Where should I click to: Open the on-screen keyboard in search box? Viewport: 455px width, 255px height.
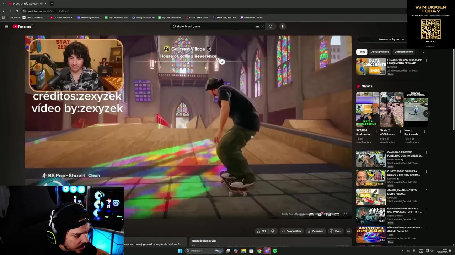[x=257, y=26]
